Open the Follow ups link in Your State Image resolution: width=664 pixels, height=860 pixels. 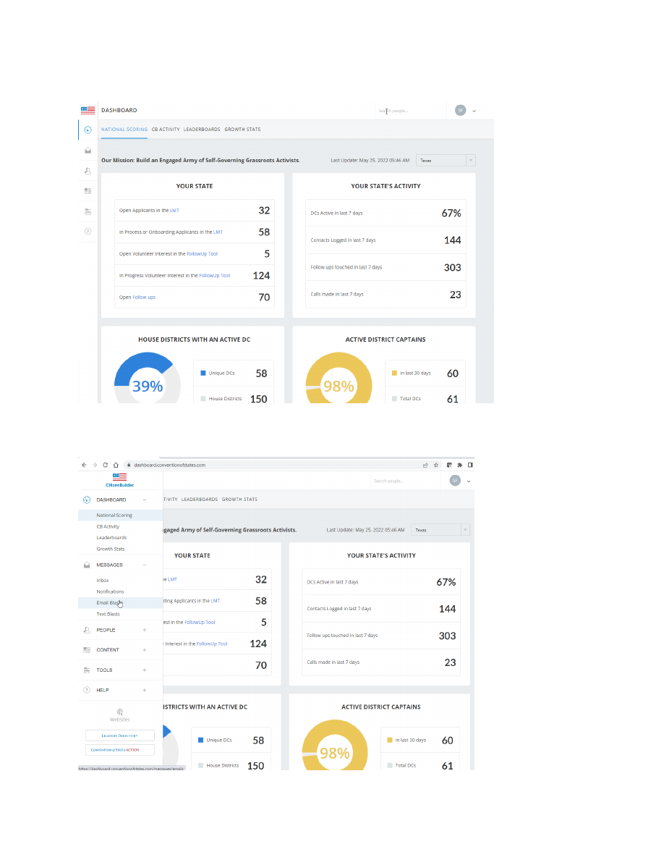click(144, 298)
